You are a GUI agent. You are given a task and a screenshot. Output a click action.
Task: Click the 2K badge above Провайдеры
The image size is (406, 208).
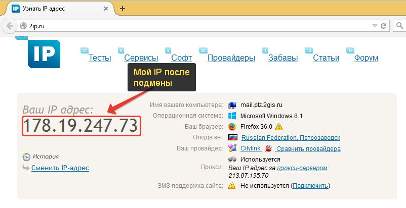(204, 50)
